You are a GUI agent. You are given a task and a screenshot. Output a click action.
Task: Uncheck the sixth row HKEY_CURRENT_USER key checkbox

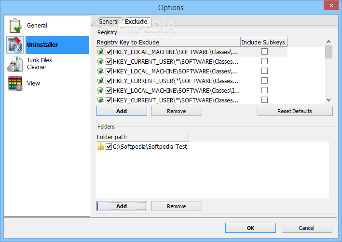coord(109,100)
